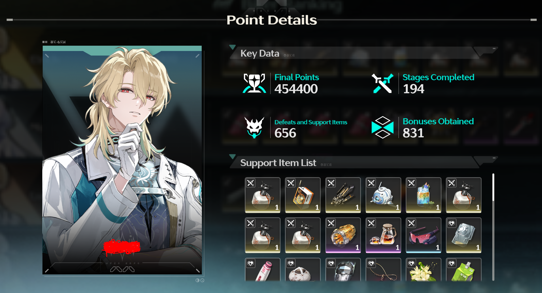542x293 pixels.
Task: Click the Stages Completed crossed swords icon
Action: 382,83
